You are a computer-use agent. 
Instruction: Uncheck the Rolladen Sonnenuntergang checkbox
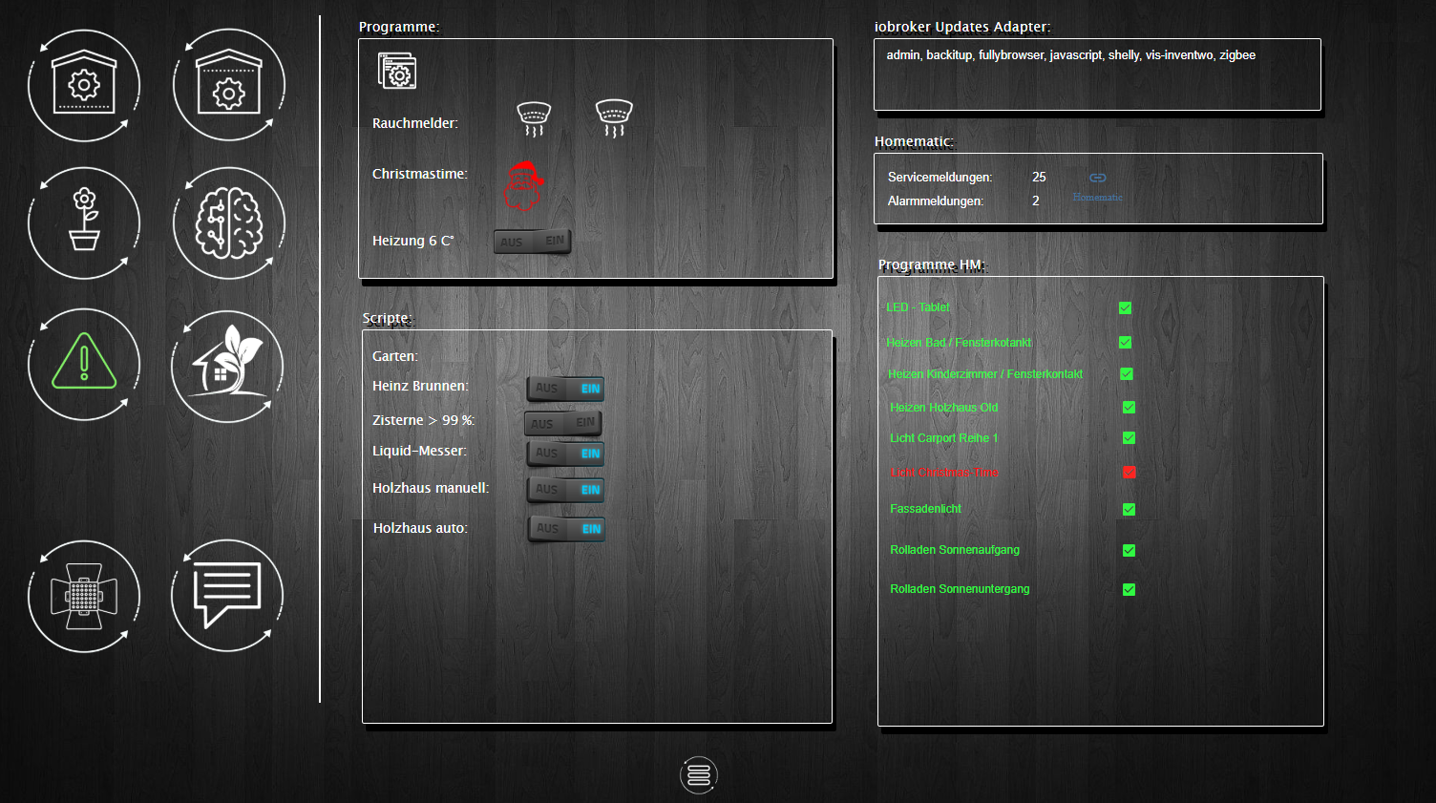click(1129, 590)
